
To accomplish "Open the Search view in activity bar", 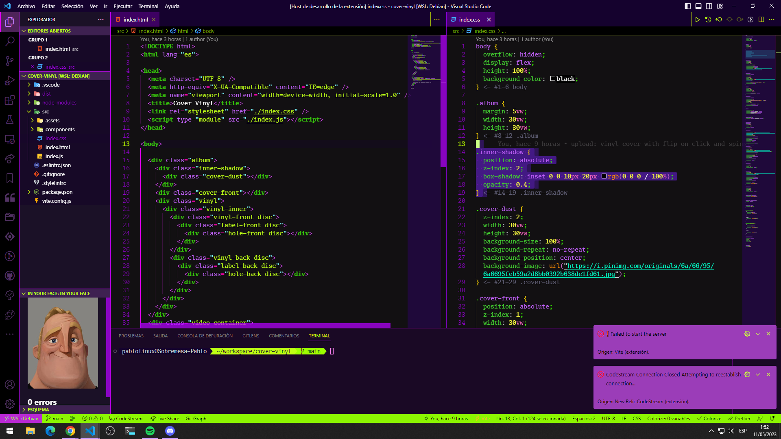I will [x=10, y=41].
